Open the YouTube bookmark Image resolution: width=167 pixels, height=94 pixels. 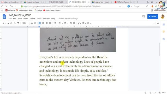point(52,10)
